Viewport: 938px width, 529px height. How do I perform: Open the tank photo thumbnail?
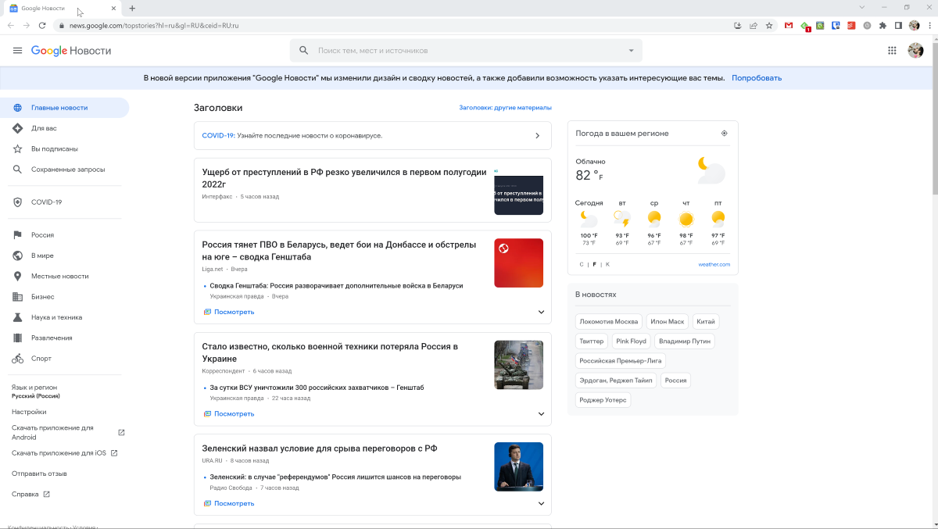click(x=518, y=365)
